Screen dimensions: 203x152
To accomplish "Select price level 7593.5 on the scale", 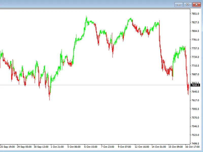I will (195, 109).
